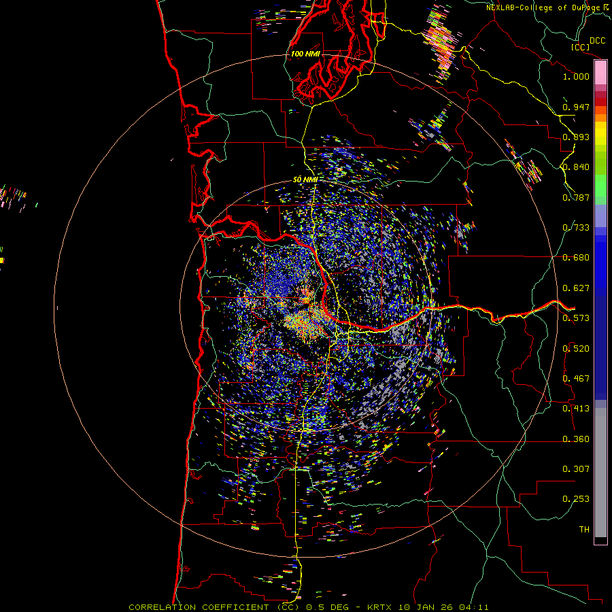The width and height of the screenshot is (612, 612).
Task: Click the 0.680 legend value
Action: 576,258
